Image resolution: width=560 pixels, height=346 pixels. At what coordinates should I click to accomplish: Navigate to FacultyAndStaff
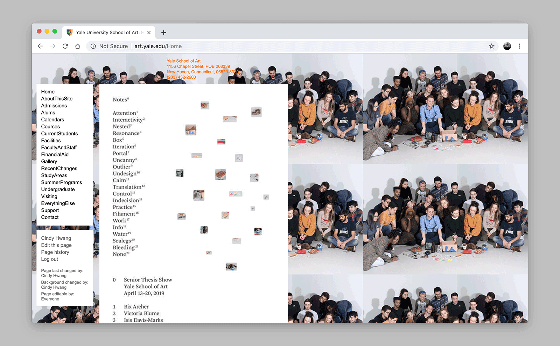pos(59,147)
